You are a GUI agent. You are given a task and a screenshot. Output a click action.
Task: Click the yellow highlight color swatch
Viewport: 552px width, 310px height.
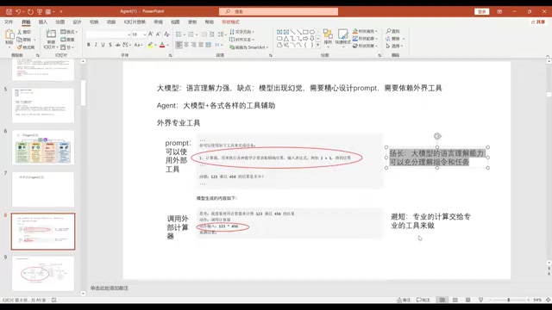(150, 45)
